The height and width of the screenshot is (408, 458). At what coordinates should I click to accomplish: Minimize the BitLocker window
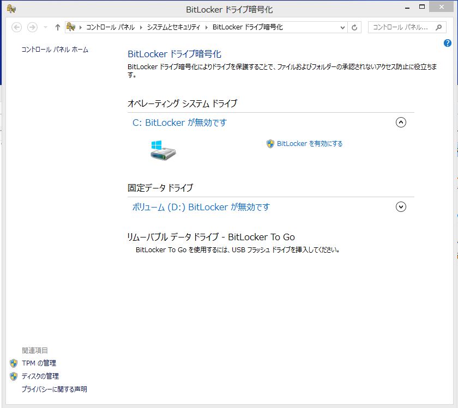[x=407, y=7]
